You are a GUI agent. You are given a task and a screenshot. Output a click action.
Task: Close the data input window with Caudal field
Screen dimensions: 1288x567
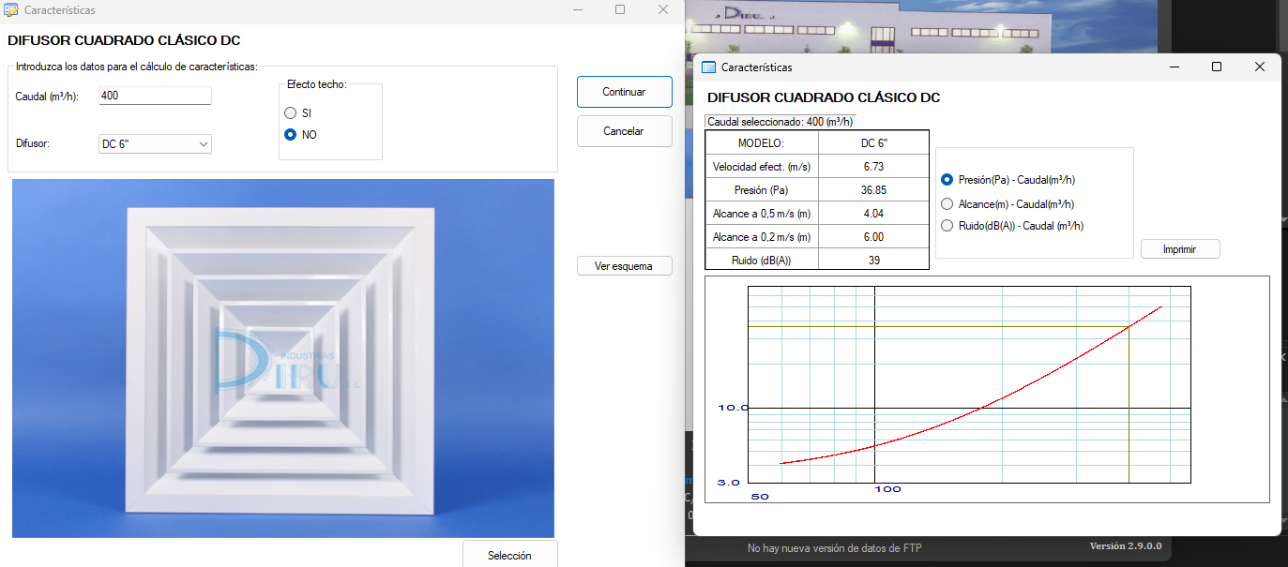point(663,9)
